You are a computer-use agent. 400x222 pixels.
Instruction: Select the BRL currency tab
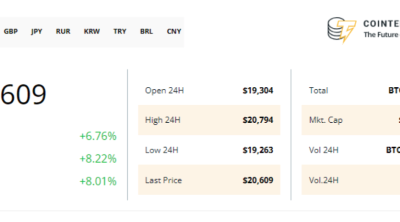146,31
